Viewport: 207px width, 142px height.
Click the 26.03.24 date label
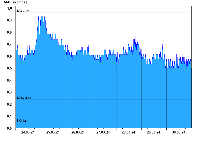click(x=78, y=132)
